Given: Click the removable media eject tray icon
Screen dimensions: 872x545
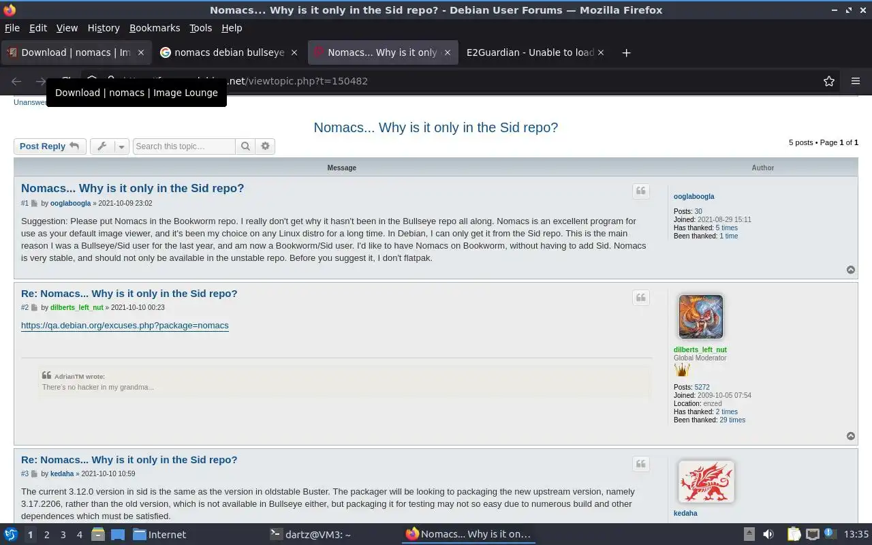Looking at the screenshot, I should point(749,535).
